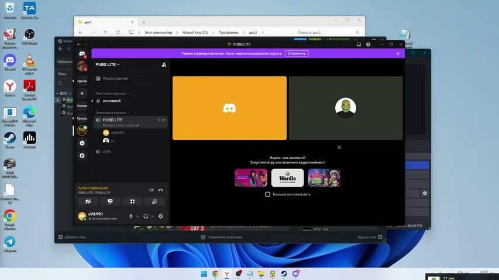
Task: Dismiss the purple streamer mode banner
Action: 398,54
